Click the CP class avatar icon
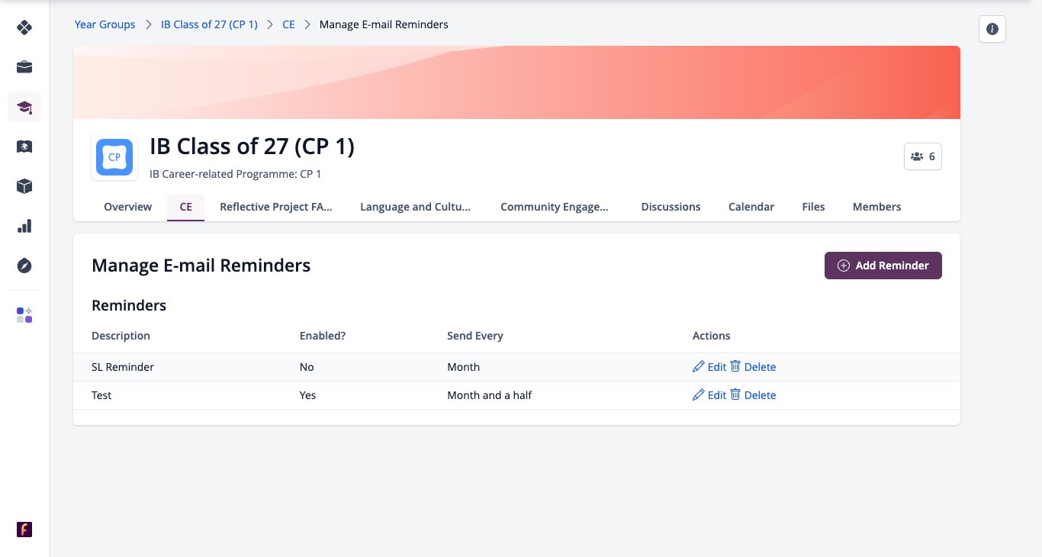 (114, 157)
